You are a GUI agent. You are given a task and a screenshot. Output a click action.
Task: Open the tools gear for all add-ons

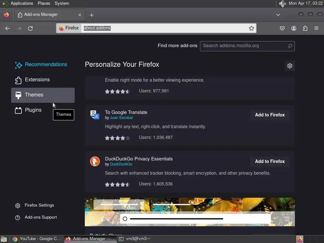pos(290,66)
